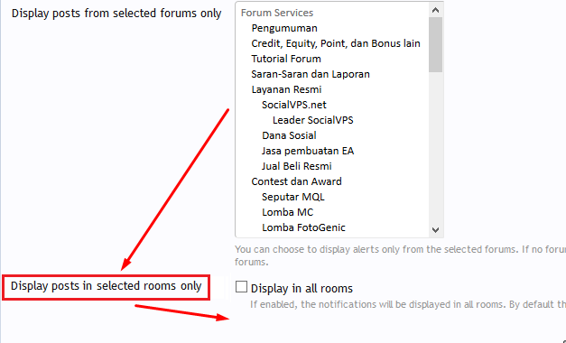Pick Seputar MQL in the list

pos(293,197)
